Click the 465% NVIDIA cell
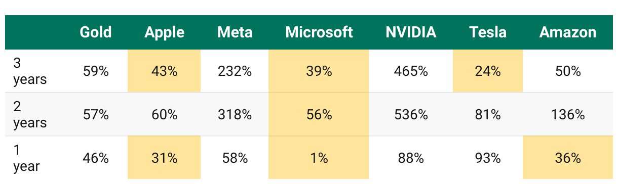 click(x=411, y=71)
